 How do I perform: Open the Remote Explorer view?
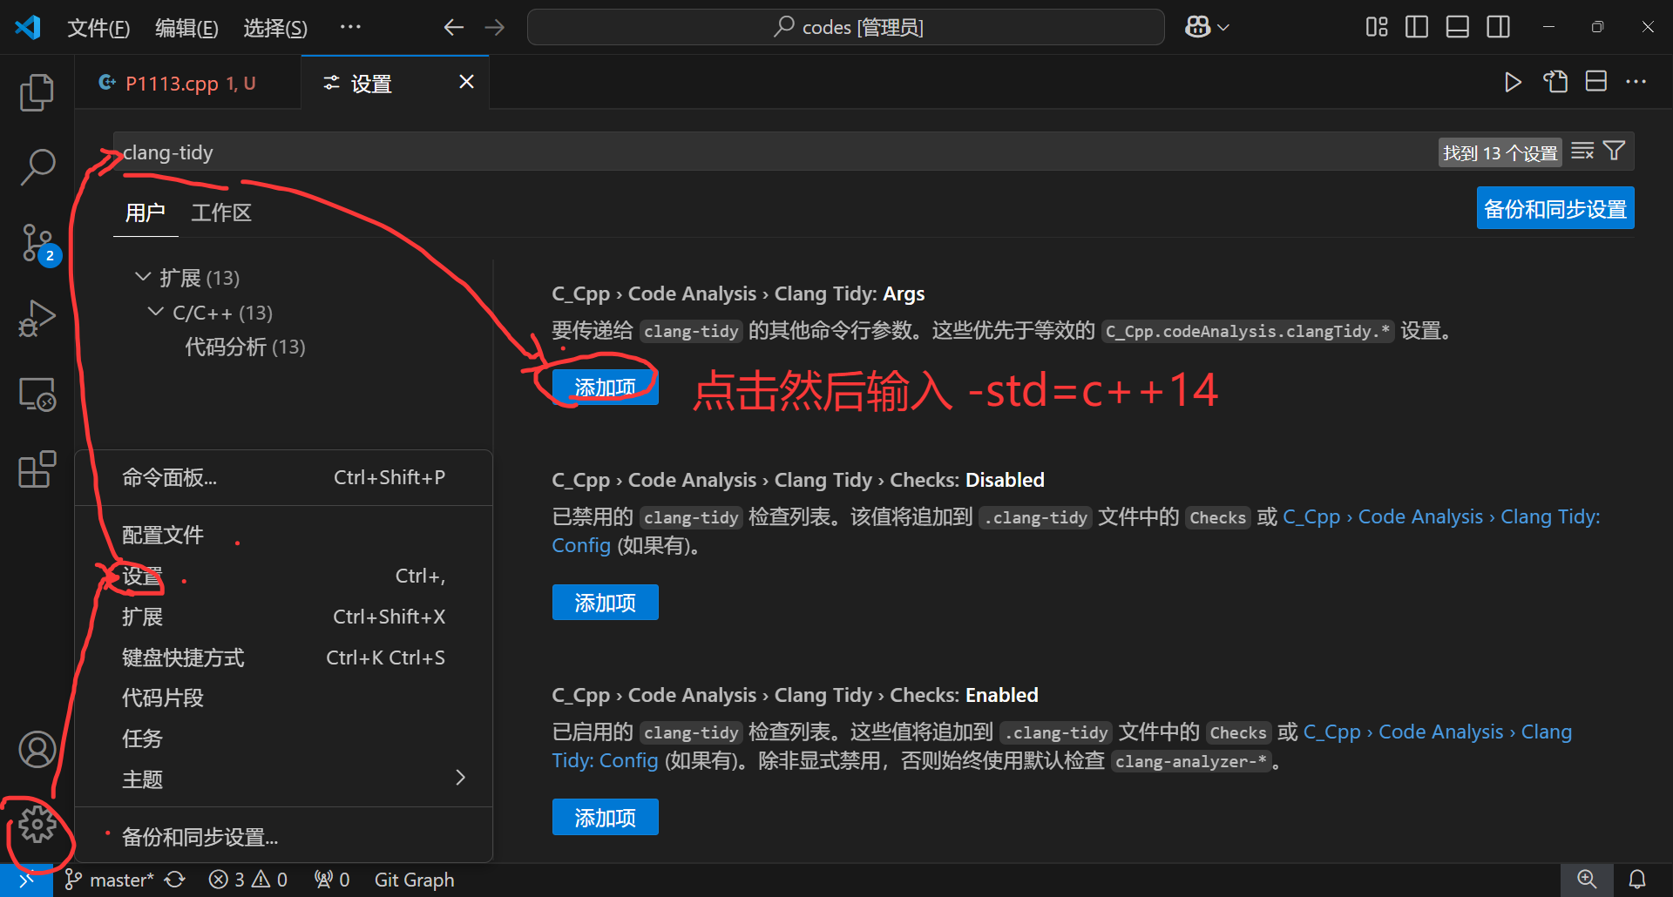click(37, 395)
